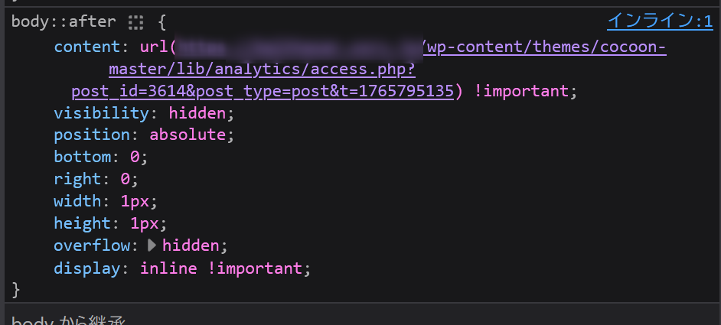Edit the position property name

[x=95, y=135]
